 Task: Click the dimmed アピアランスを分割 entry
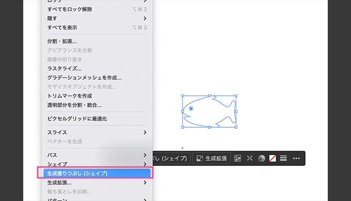[97, 51]
